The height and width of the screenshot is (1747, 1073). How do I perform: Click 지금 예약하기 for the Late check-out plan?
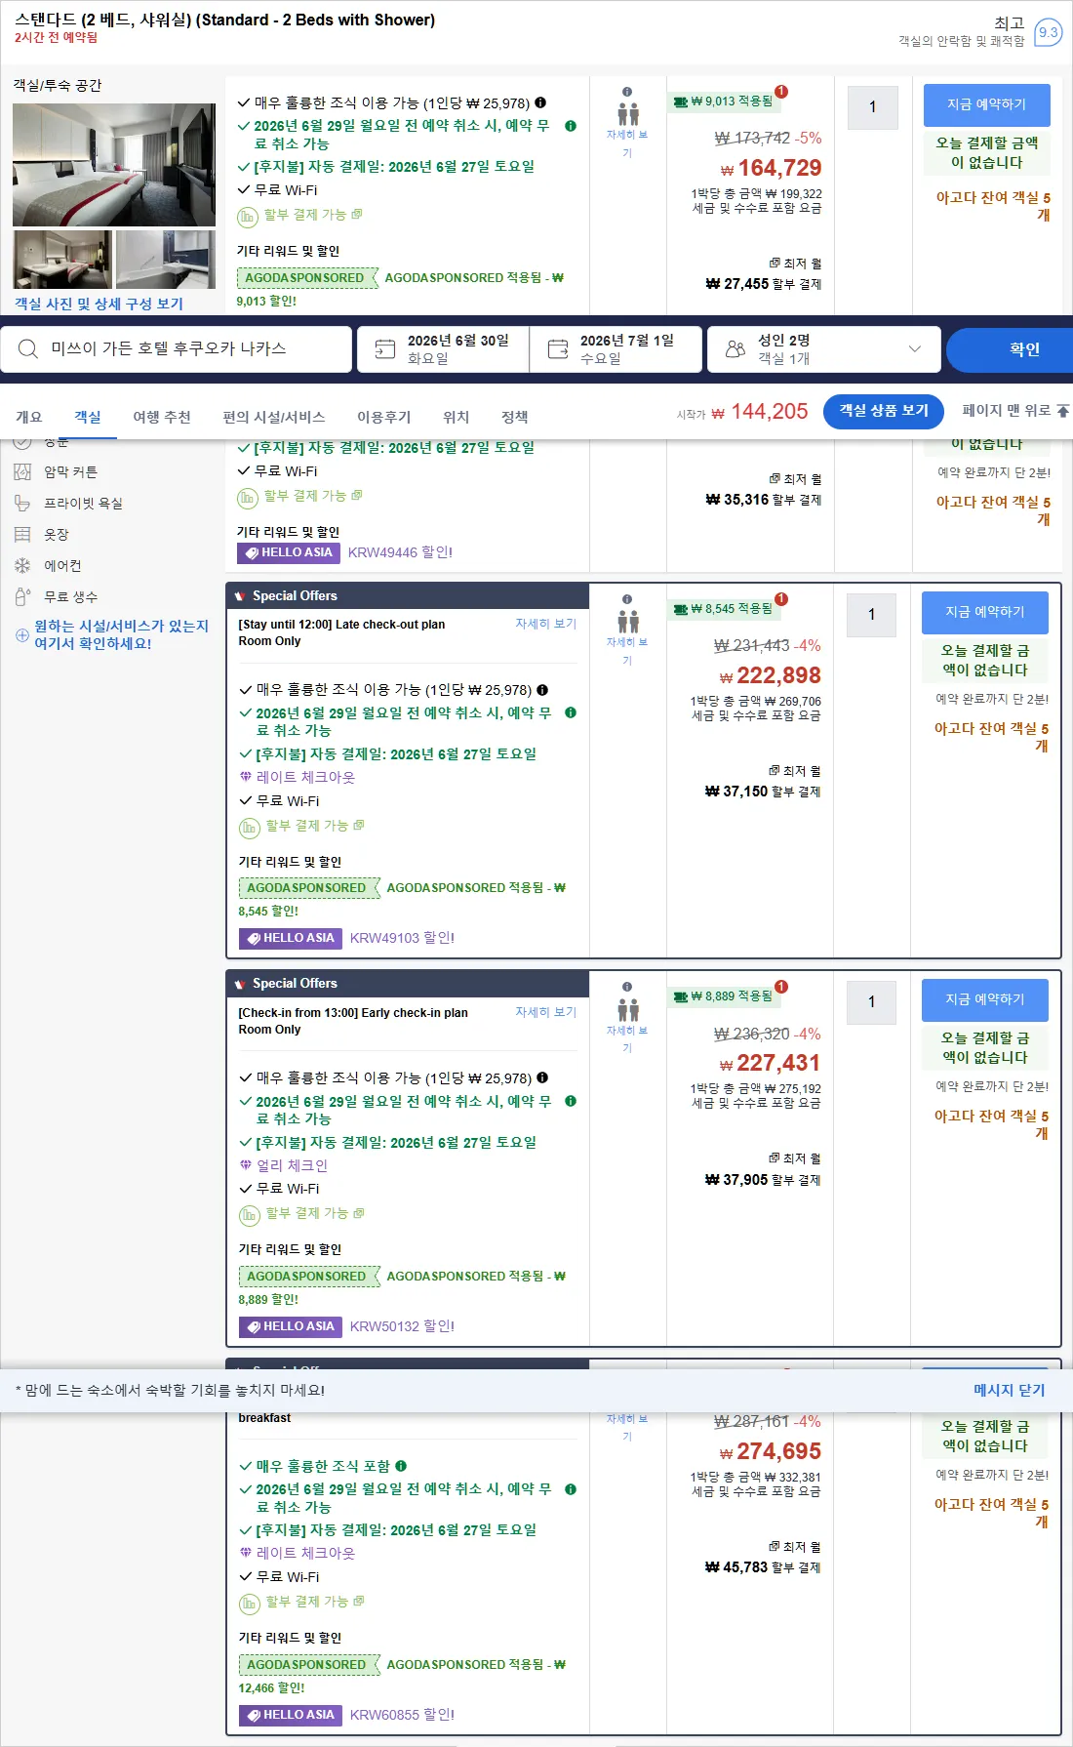click(985, 612)
